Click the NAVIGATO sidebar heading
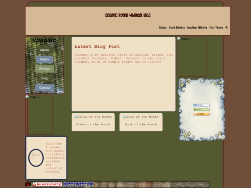 tap(44, 40)
